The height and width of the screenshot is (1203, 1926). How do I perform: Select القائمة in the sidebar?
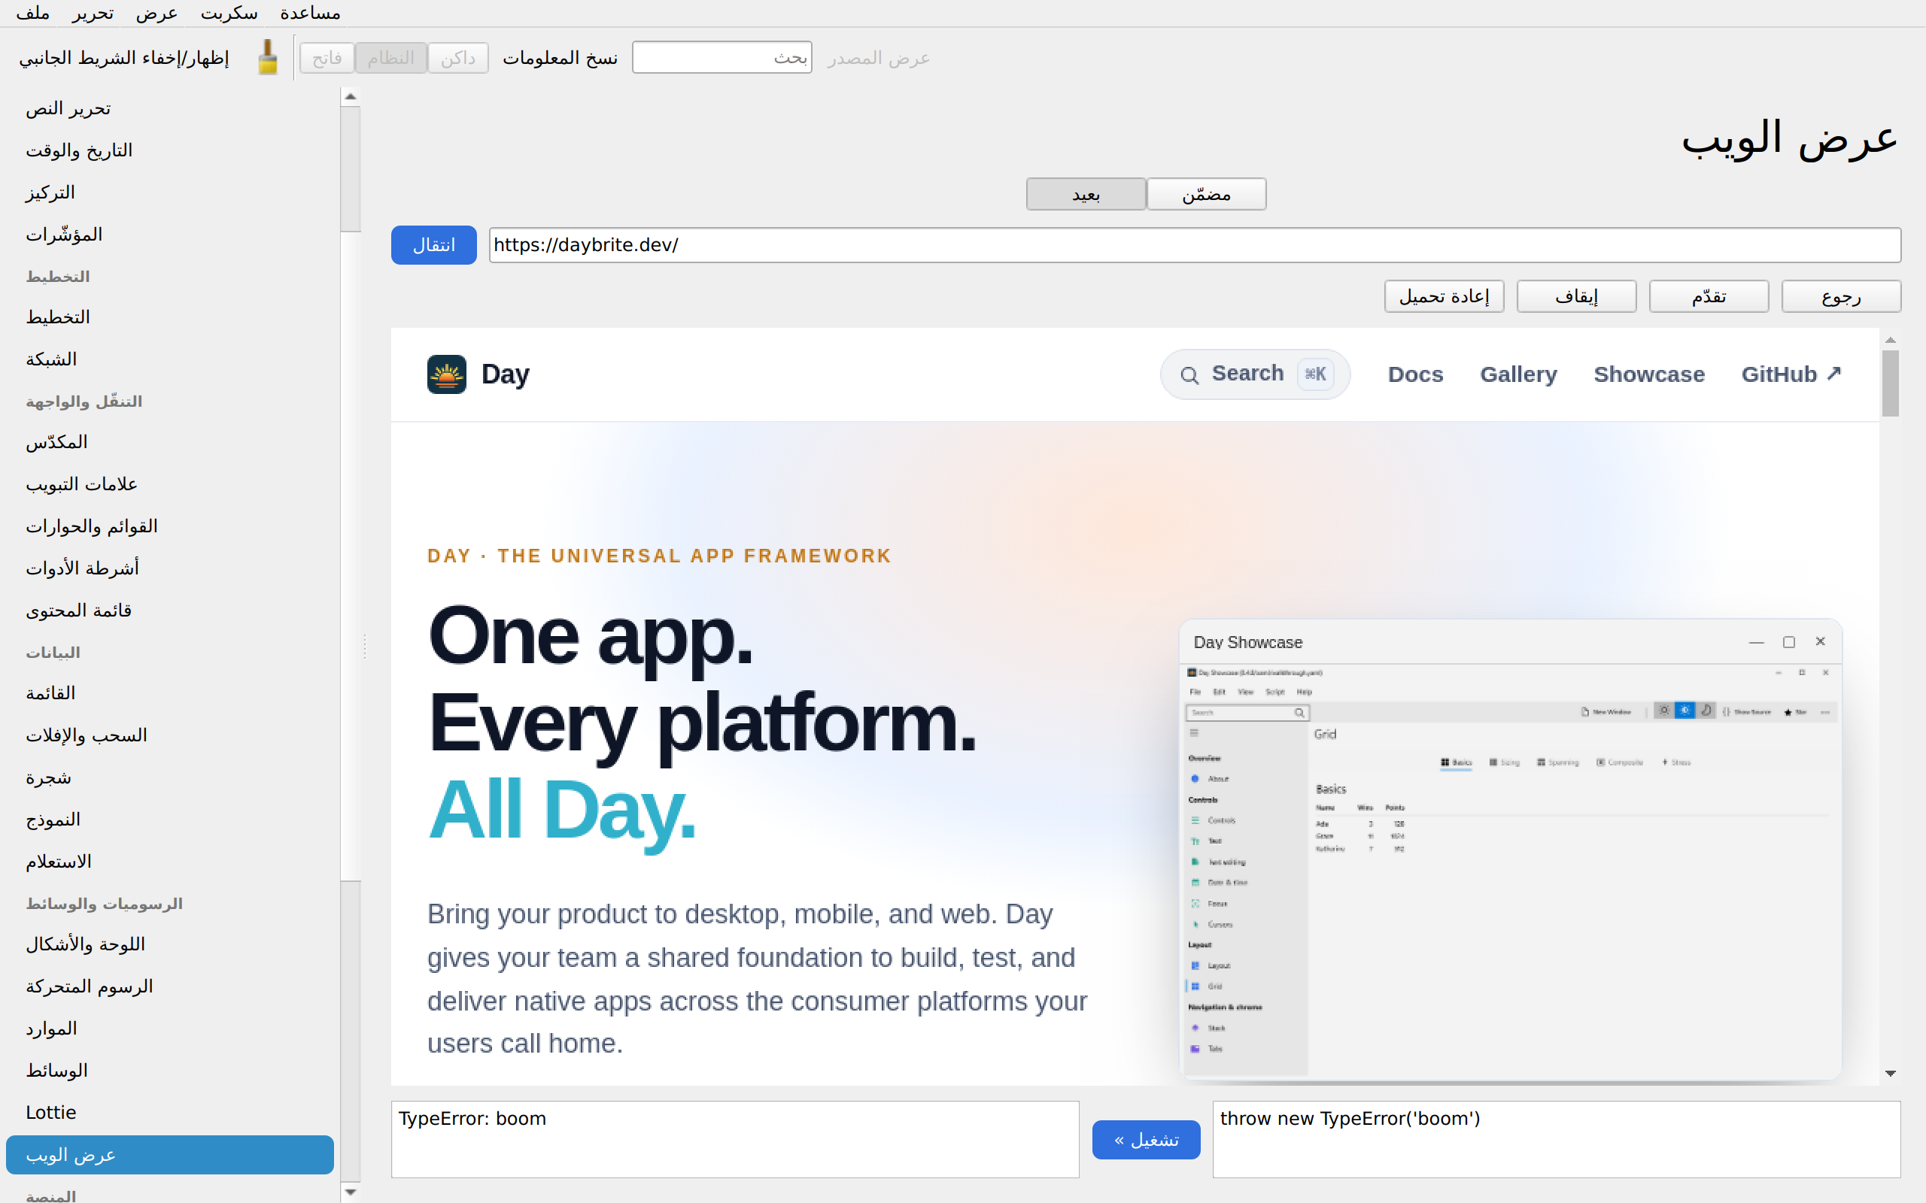tap(169, 693)
